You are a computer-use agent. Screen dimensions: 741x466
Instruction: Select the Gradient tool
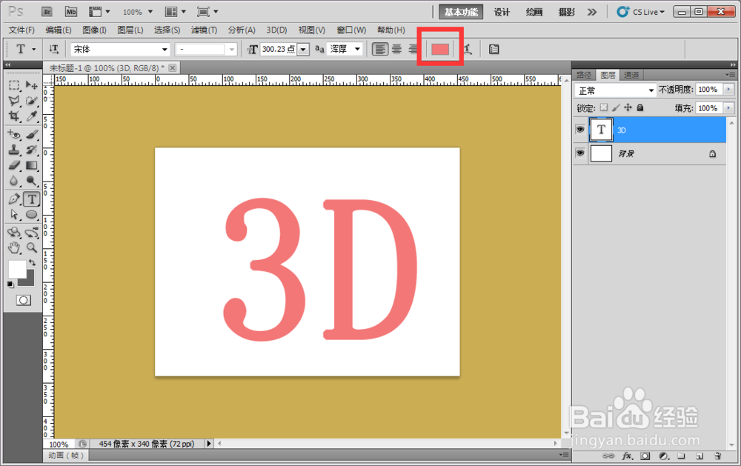click(32, 164)
